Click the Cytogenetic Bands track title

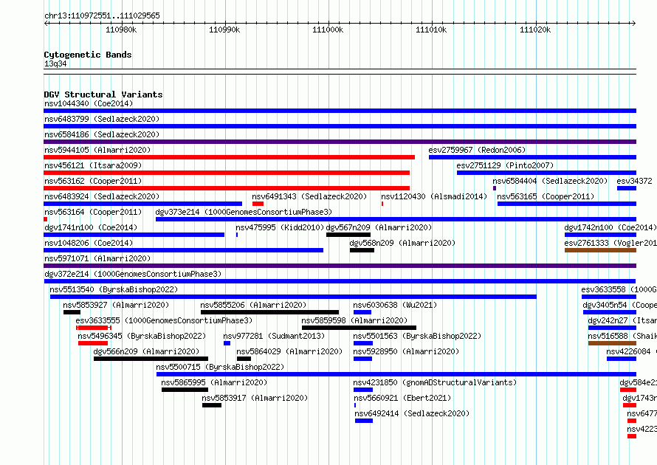pos(88,55)
